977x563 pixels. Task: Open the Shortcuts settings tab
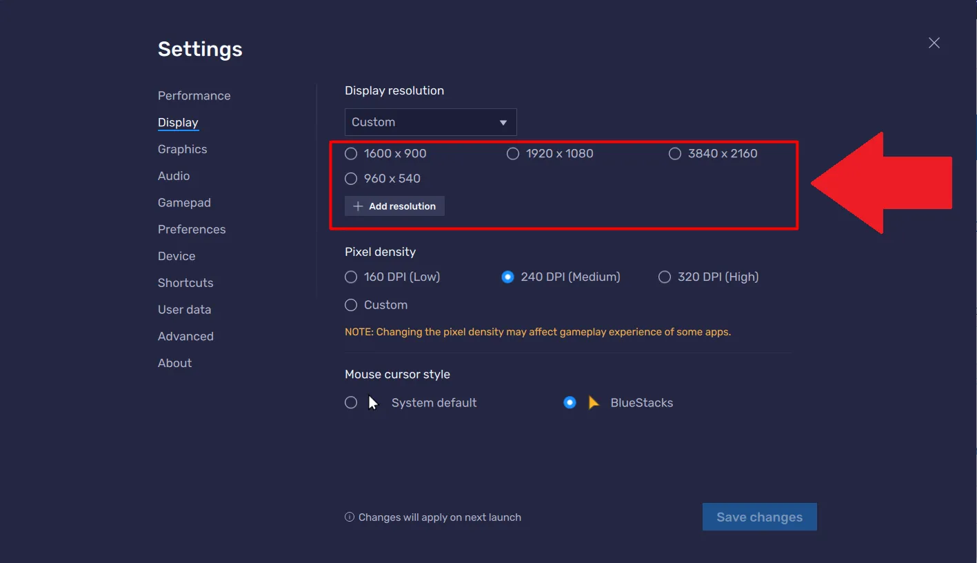(x=185, y=283)
